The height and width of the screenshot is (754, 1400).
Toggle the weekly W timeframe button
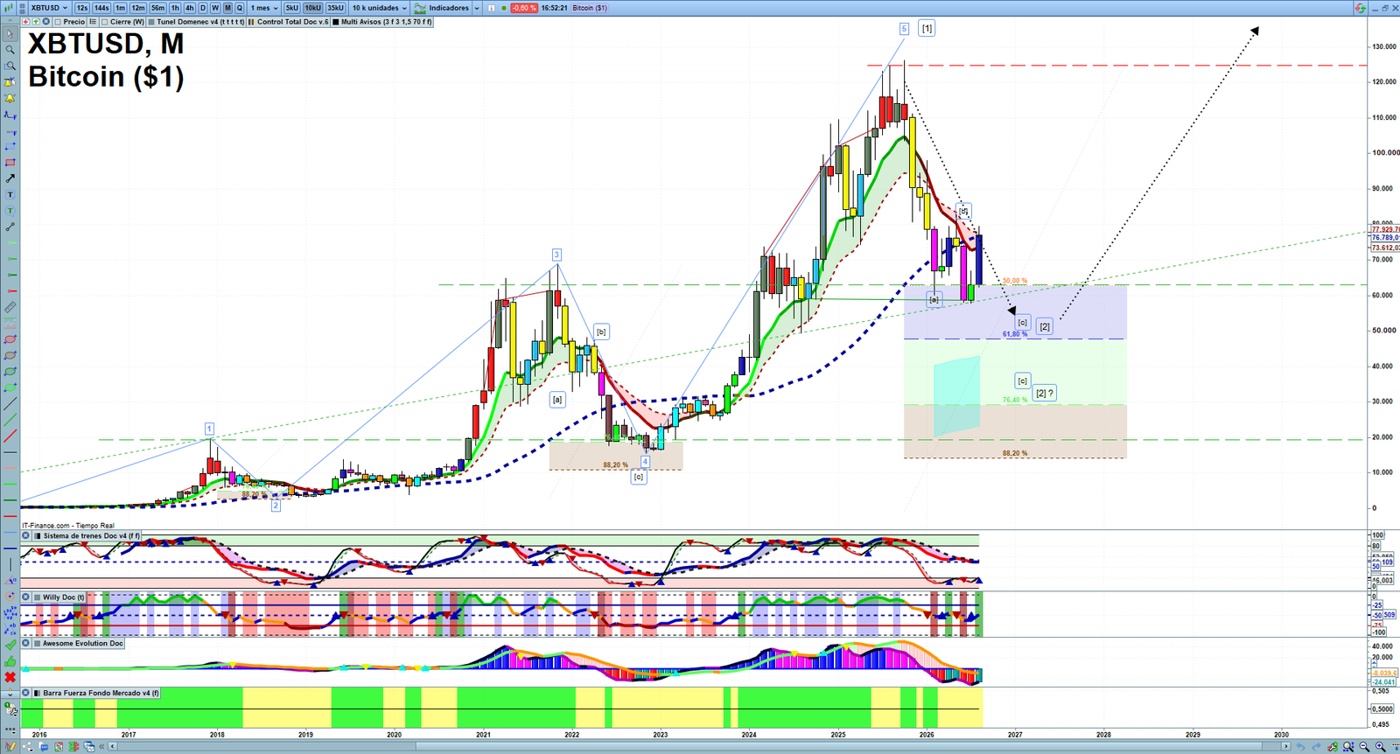tap(215, 8)
